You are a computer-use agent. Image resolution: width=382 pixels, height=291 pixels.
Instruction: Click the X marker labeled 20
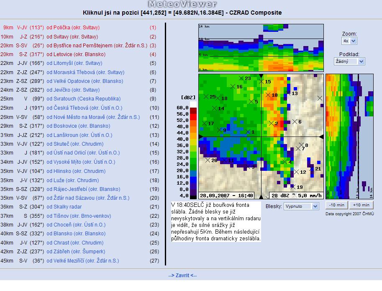point(208,160)
